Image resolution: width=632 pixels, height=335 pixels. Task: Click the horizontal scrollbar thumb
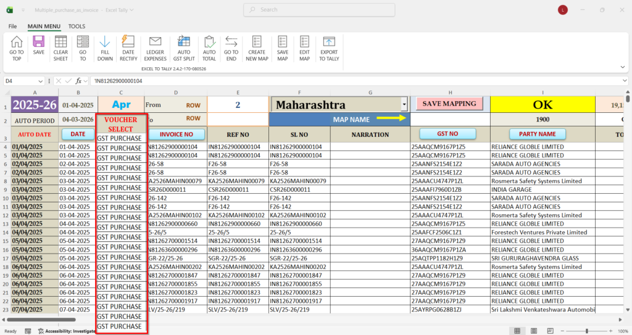coord(41,320)
